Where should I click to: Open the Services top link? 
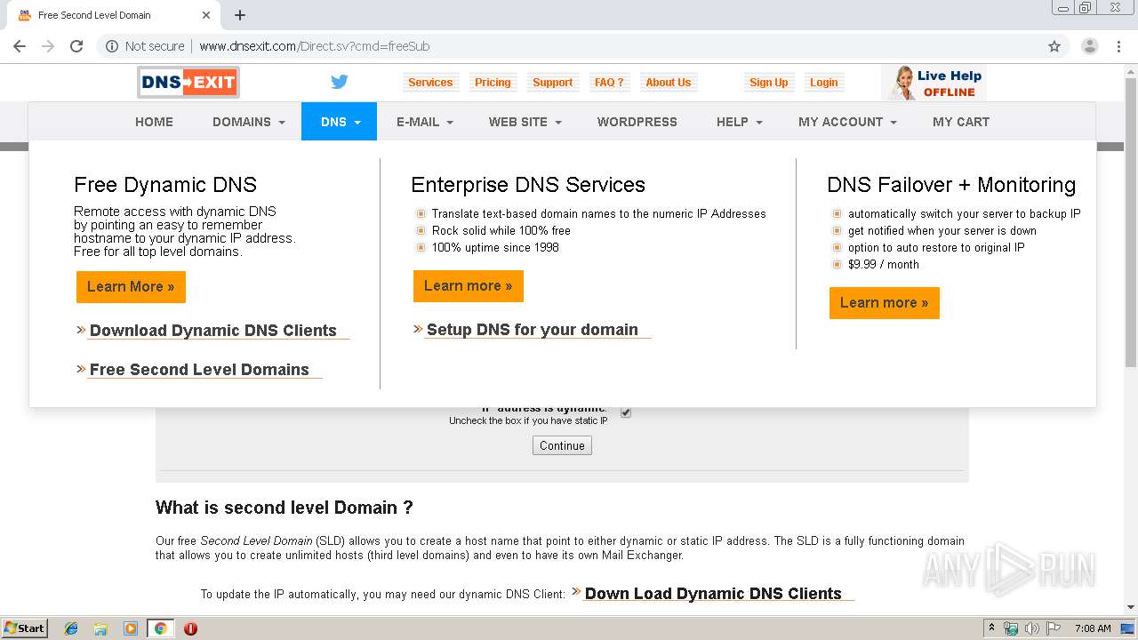pyautogui.click(x=430, y=83)
